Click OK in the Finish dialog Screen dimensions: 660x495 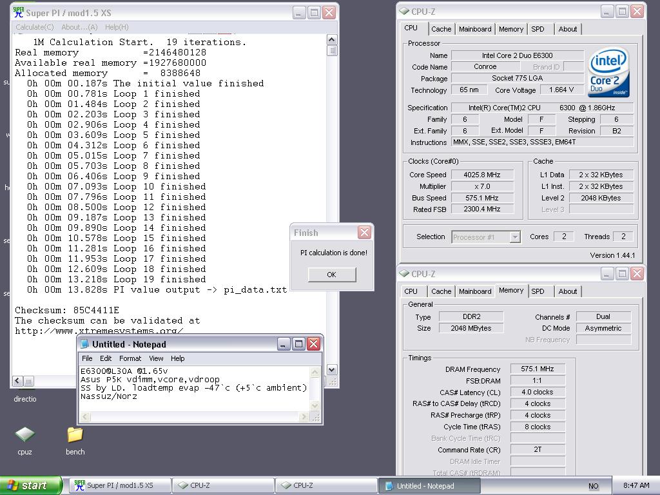coord(332,275)
